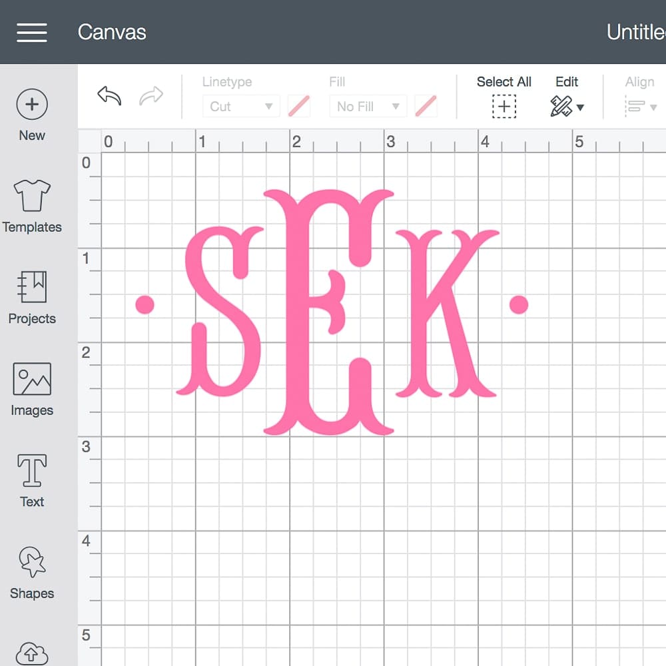Click the Fill color swatch
The image size is (666, 666).
point(426,106)
